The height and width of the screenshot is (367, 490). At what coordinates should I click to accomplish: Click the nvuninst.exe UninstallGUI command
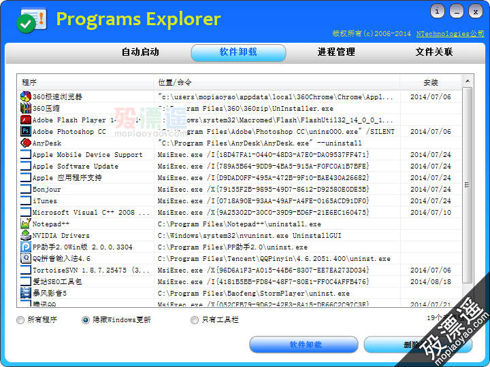point(249,236)
